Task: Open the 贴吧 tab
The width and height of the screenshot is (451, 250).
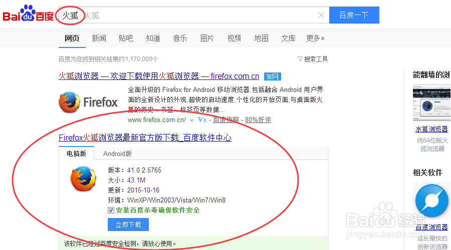Action: pyautogui.click(x=126, y=38)
